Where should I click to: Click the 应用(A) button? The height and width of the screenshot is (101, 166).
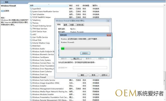pyautogui.click(x=105, y=75)
